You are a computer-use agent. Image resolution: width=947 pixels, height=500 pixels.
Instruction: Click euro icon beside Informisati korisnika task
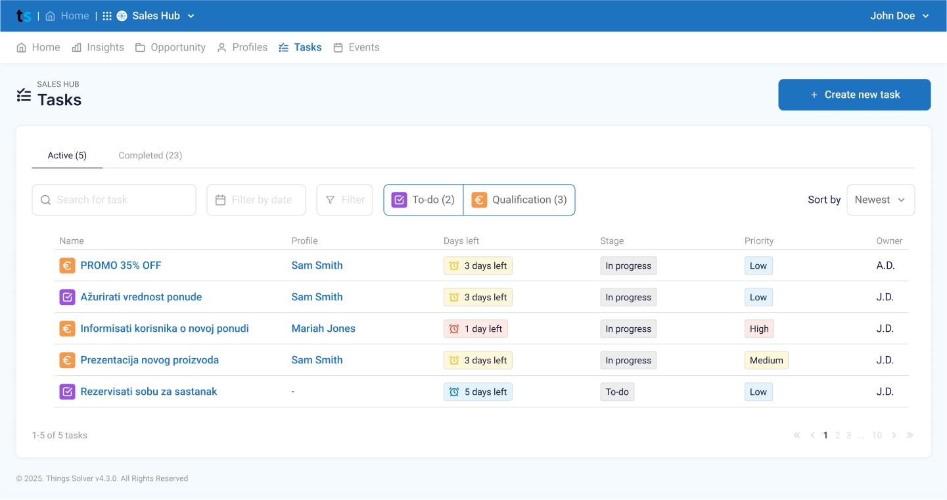[67, 329]
